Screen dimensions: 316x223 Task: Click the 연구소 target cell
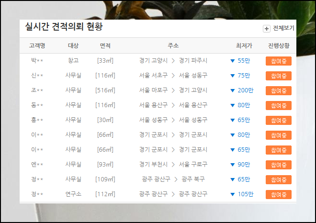point(73,194)
